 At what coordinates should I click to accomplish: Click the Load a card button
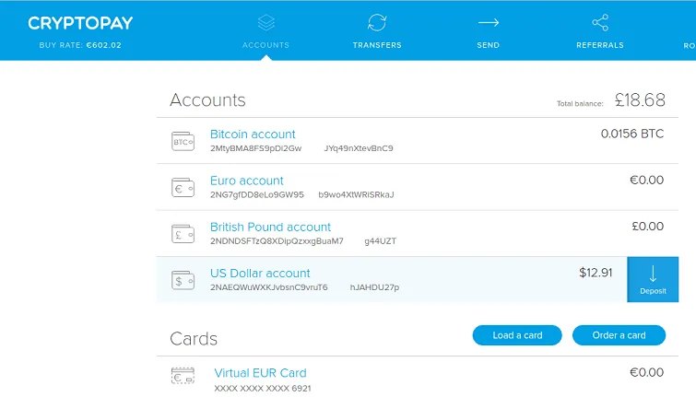click(x=517, y=335)
